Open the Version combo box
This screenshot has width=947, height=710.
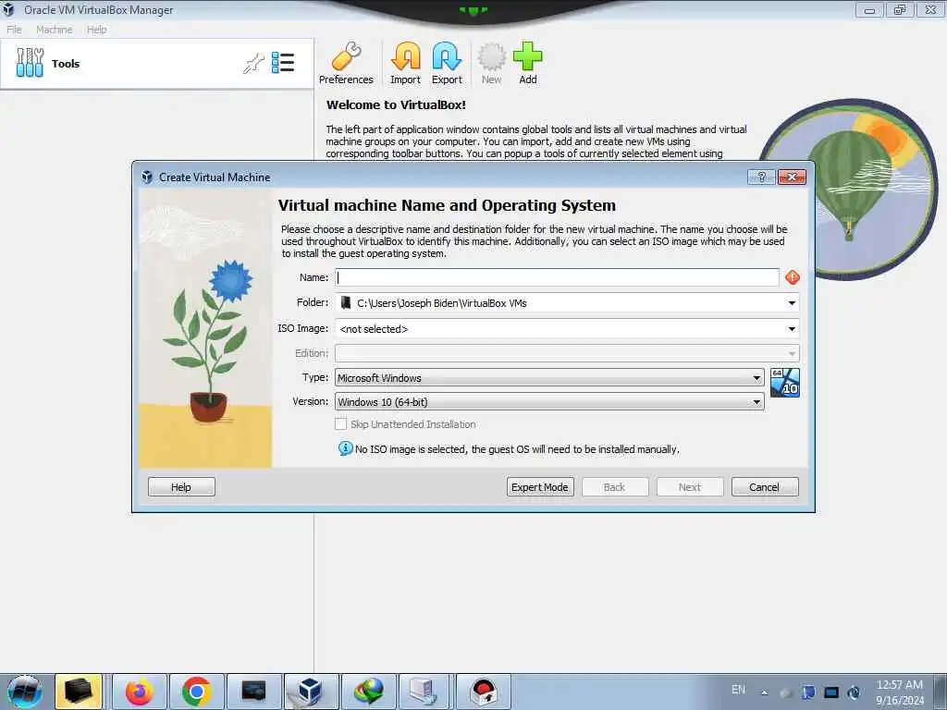pyautogui.click(x=549, y=402)
